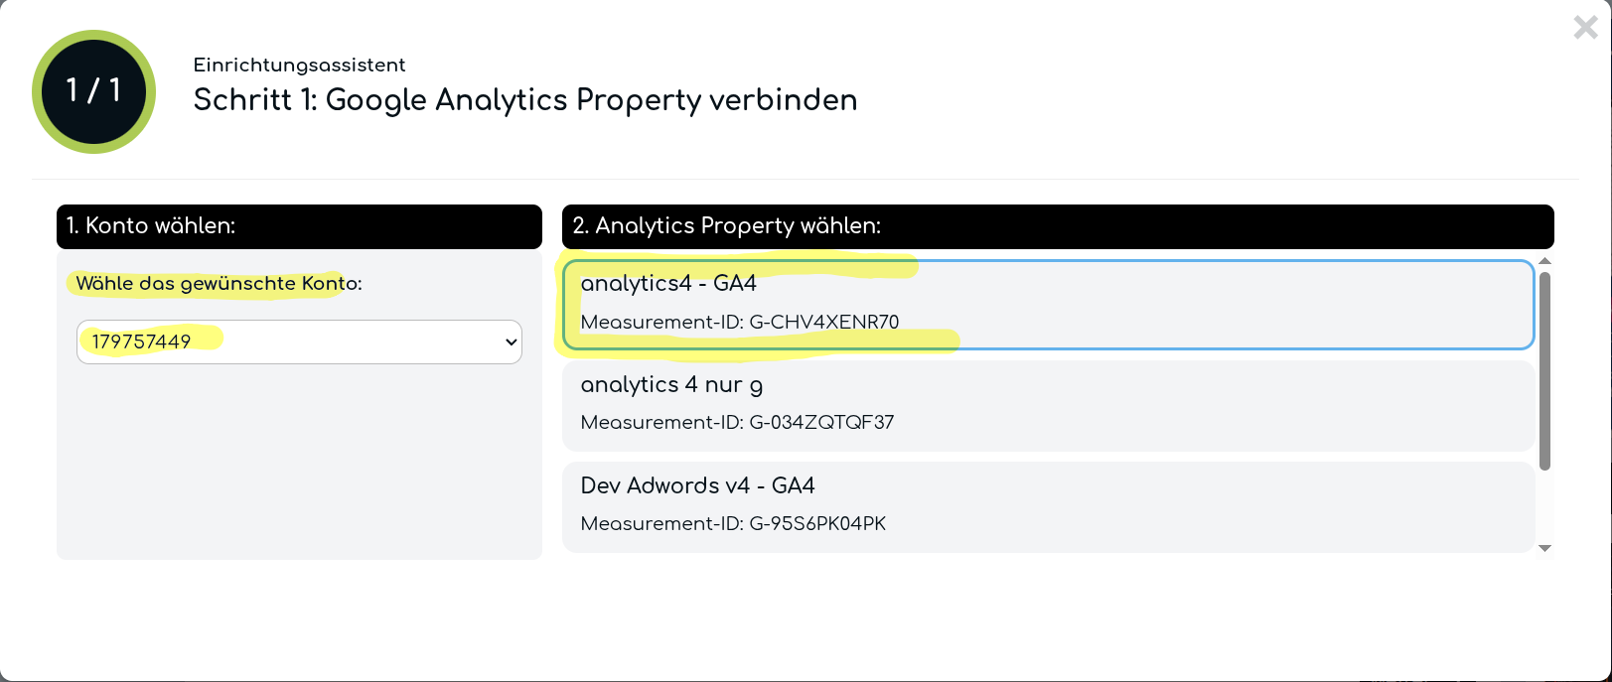Click the property list scroll up arrow
This screenshot has width=1612, height=682.
pos(1544,261)
